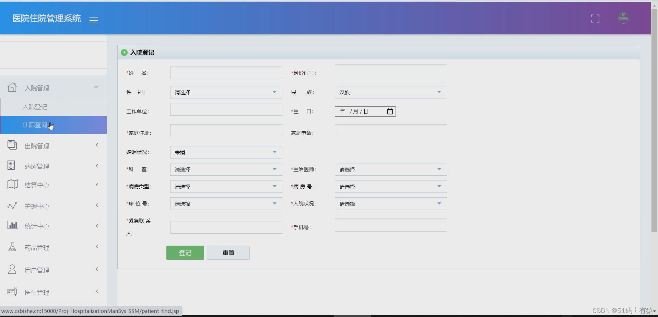This screenshot has height=317, width=658.
Task: Click the 家庭住址 input field
Action: click(226, 131)
